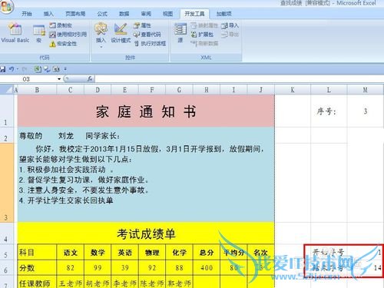Start 录制宏 (Record Macro)
Viewport: 384px width, 288px height.
(61, 25)
